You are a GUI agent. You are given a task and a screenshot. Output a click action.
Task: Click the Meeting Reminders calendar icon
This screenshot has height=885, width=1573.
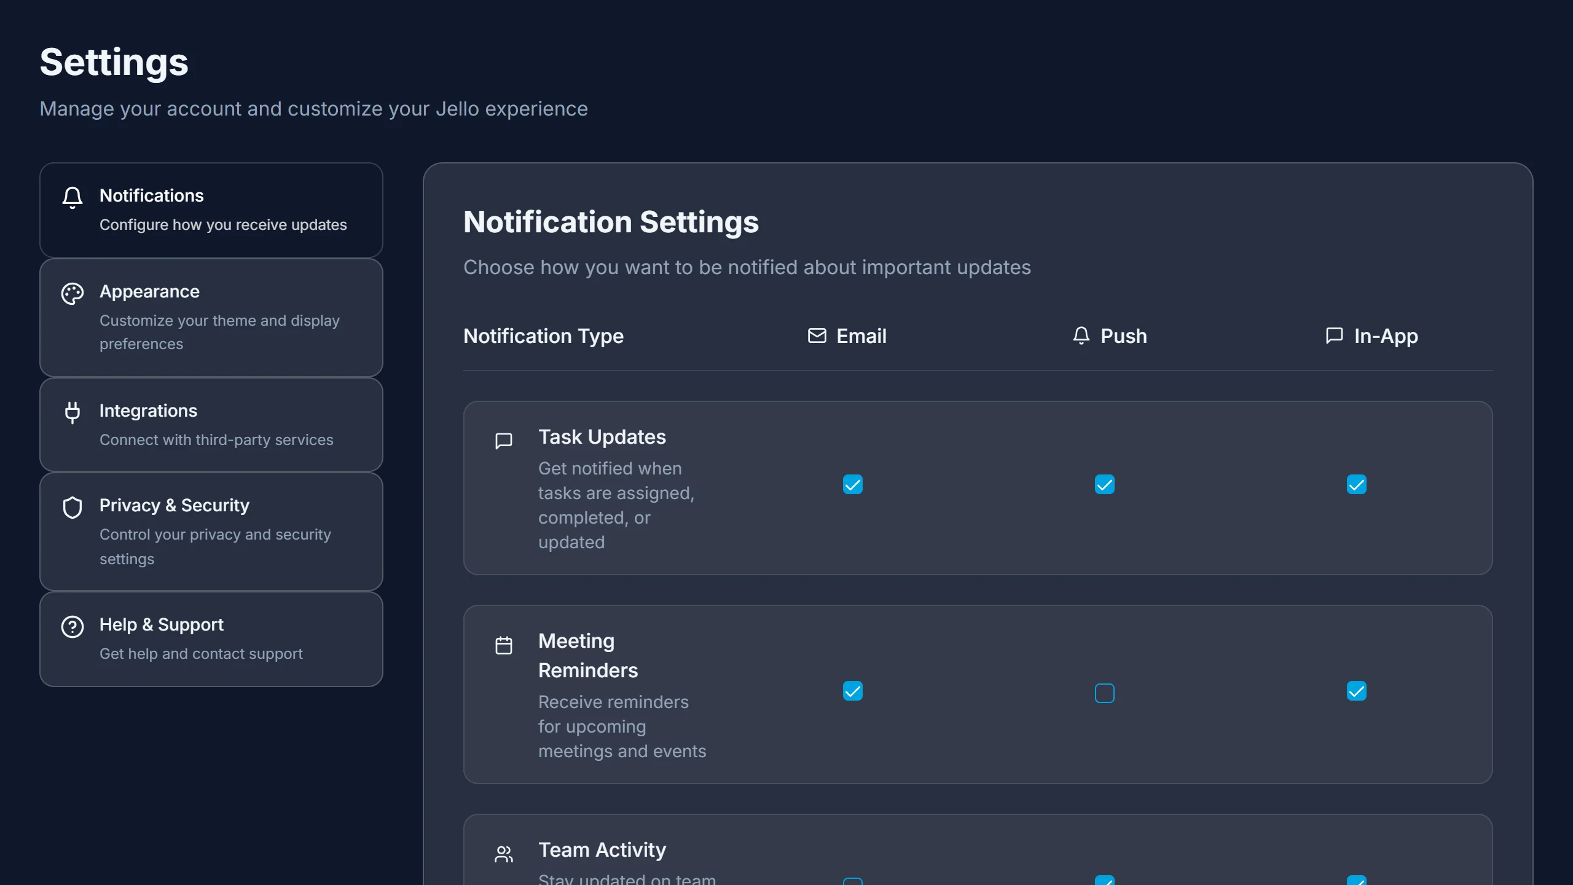[x=504, y=645]
